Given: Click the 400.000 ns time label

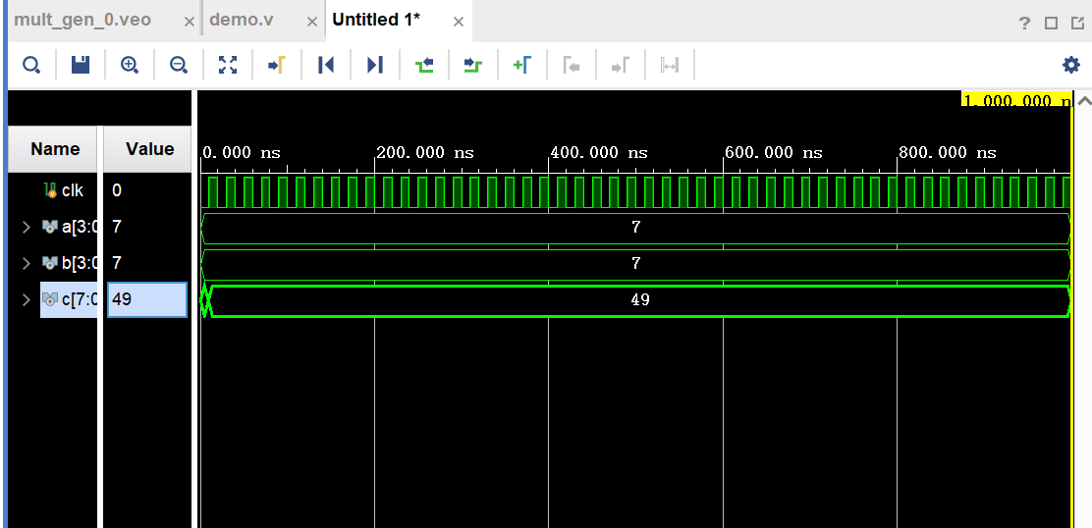Looking at the screenshot, I should 599,153.
